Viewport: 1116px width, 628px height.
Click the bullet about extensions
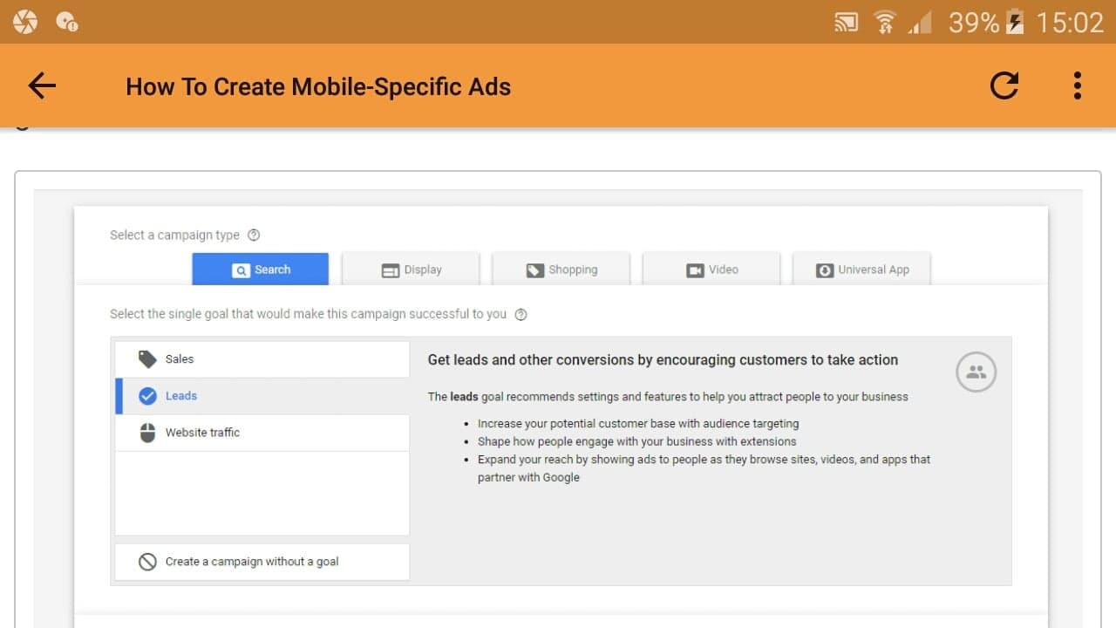tap(636, 441)
